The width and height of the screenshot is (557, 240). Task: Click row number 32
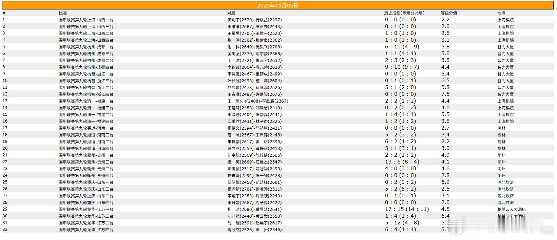tap(5, 230)
